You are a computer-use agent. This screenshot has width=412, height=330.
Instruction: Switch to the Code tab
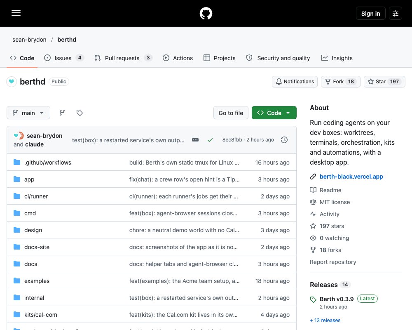[22, 58]
